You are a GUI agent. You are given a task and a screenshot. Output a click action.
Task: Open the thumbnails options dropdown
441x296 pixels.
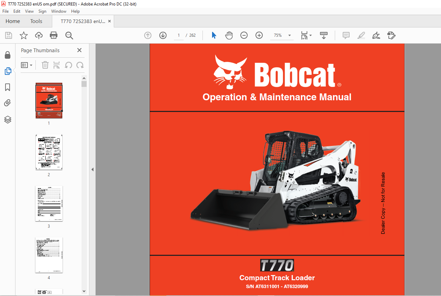pyautogui.click(x=27, y=65)
